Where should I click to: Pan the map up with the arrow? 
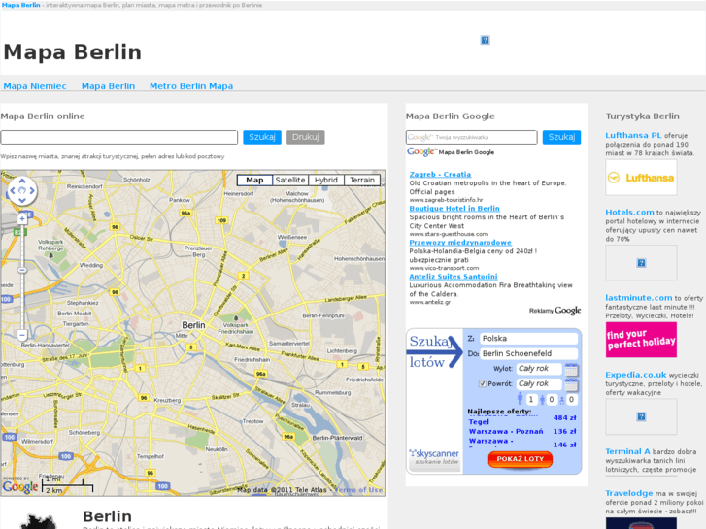(x=22, y=181)
